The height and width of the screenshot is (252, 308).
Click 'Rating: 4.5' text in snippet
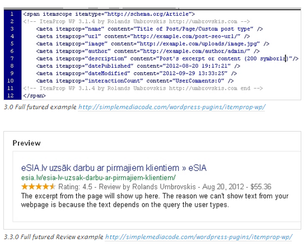pos(75,187)
